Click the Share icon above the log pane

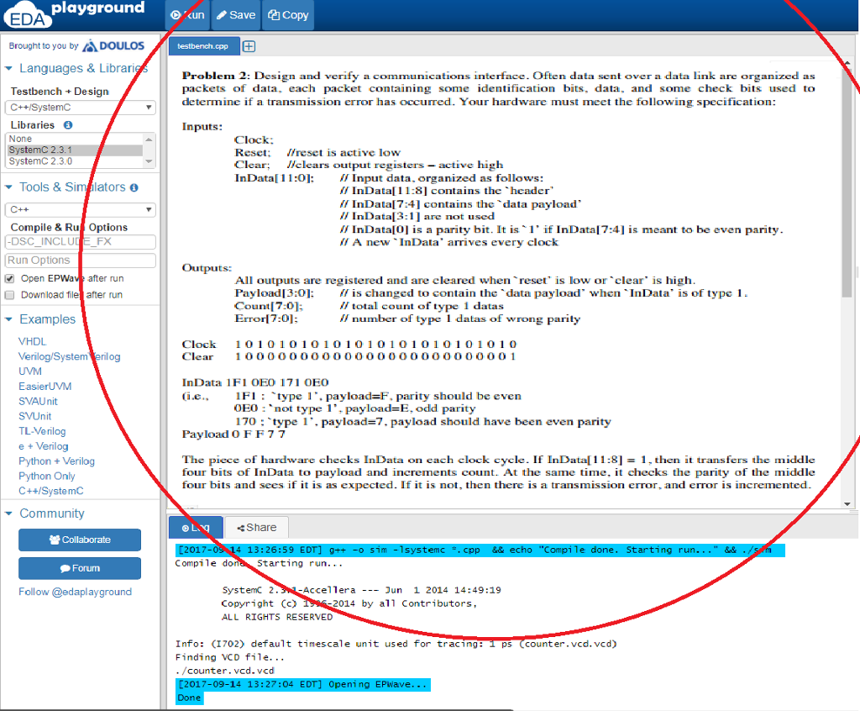click(x=256, y=527)
